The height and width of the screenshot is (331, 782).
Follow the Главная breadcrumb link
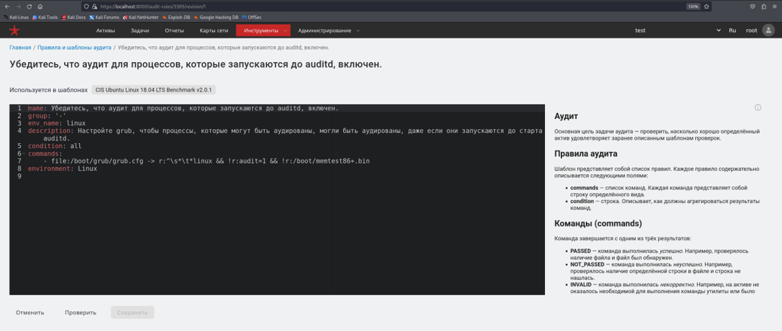20,47
